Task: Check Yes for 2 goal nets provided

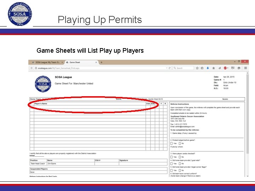Action: pyautogui.click(x=171, y=163)
